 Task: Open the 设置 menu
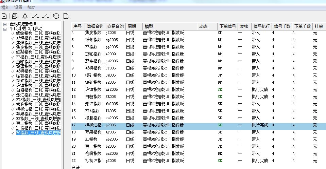click(x=18, y=7)
